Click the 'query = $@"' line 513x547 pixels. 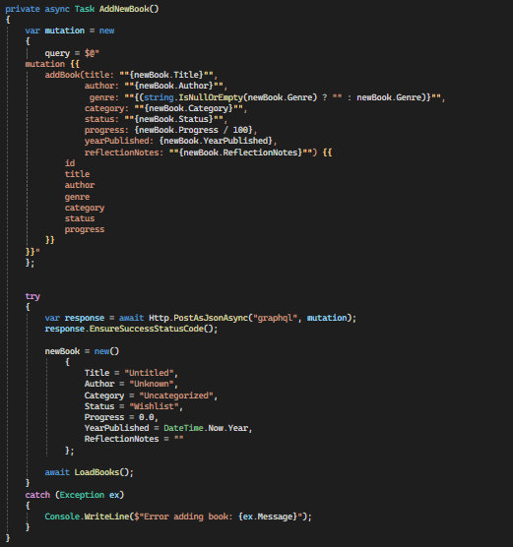72,53
